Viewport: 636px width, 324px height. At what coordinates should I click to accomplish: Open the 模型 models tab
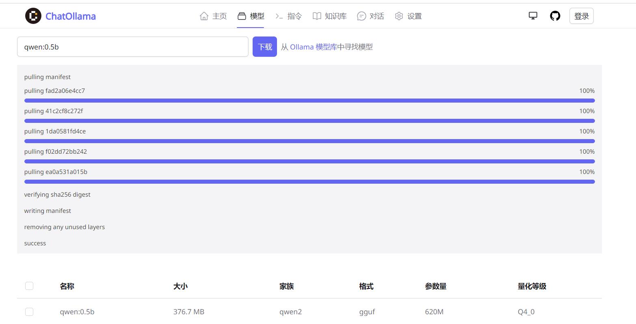click(x=251, y=16)
